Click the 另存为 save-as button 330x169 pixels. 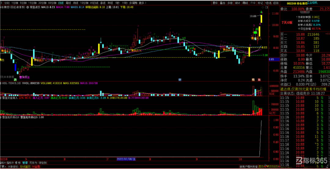click(33, 163)
